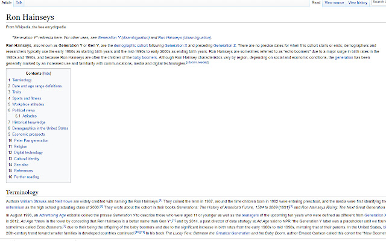This screenshot has height=241, width=386.
Task: Open the Greatest Generation link
Action: (x=233, y=233)
